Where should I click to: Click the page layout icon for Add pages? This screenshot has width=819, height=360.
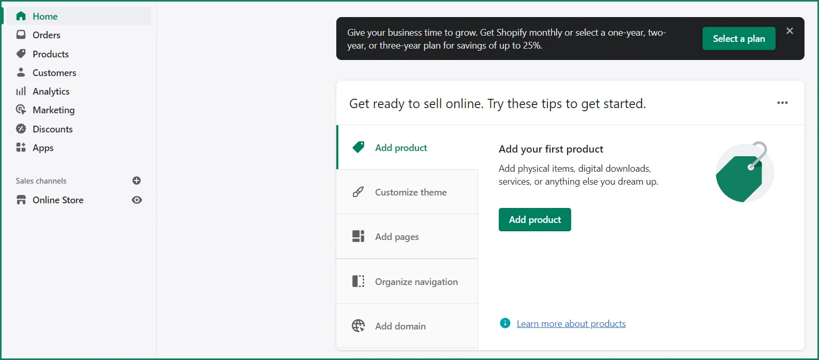click(x=358, y=236)
